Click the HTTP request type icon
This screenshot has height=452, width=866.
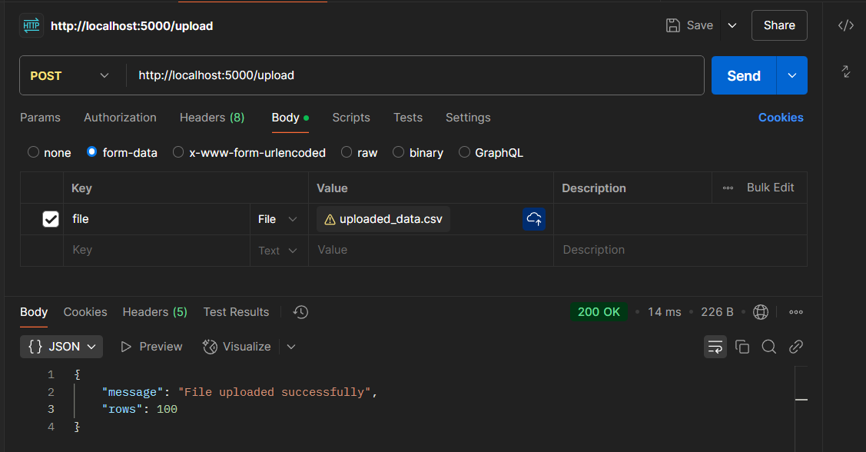point(32,25)
